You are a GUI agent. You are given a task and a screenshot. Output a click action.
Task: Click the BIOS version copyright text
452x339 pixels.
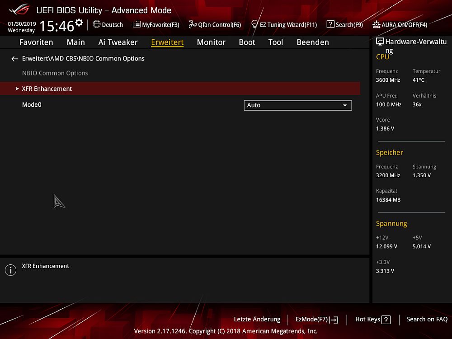click(x=226, y=331)
